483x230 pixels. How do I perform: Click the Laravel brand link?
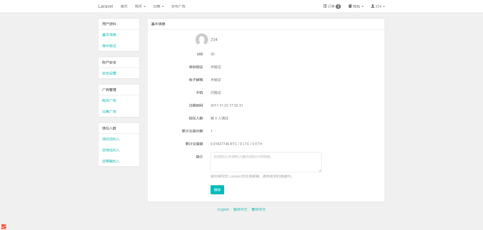point(105,6)
